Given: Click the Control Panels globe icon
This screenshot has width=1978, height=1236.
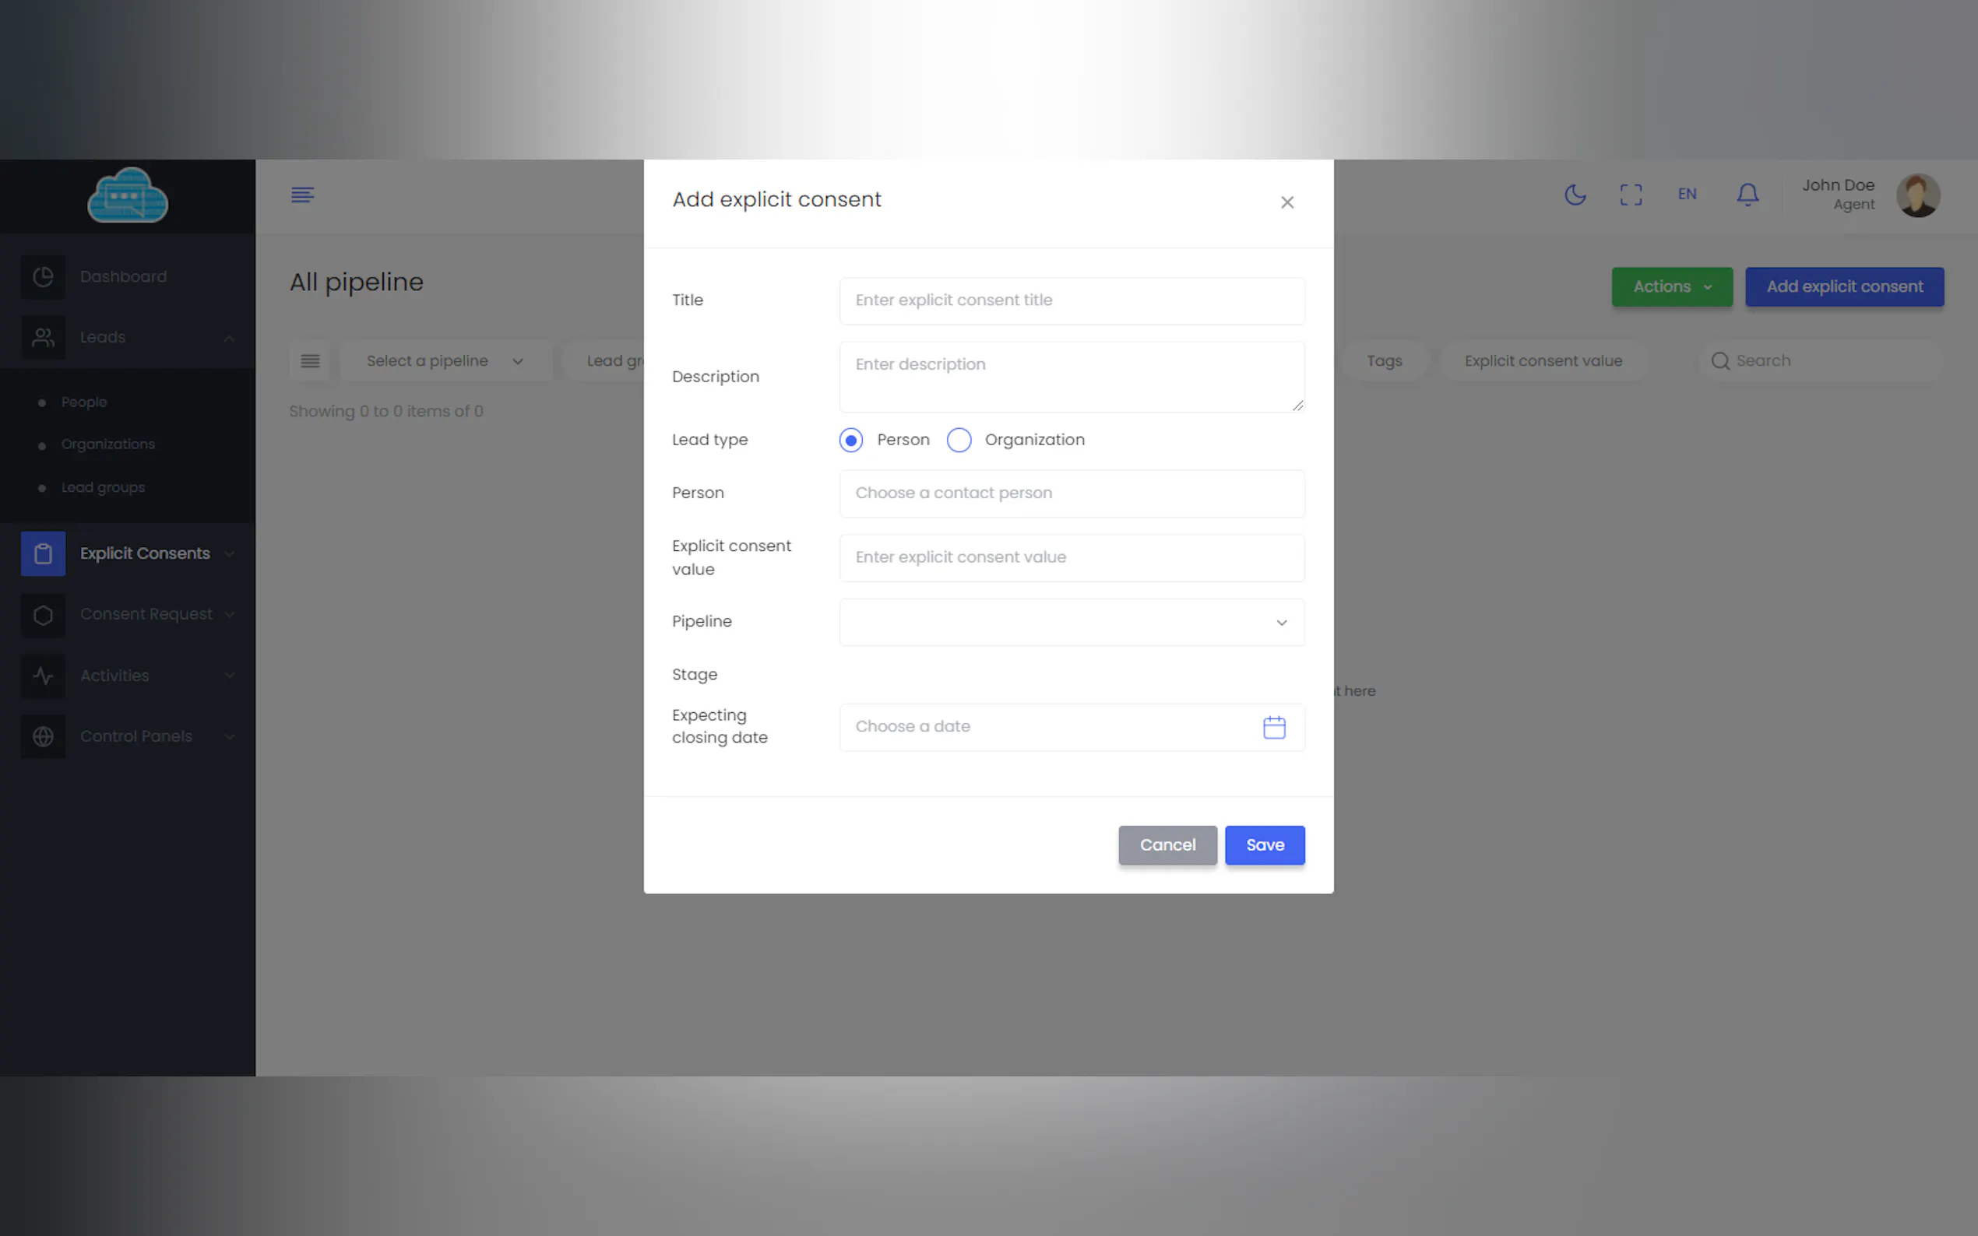Looking at the screenshot, I should pos(44,736).
